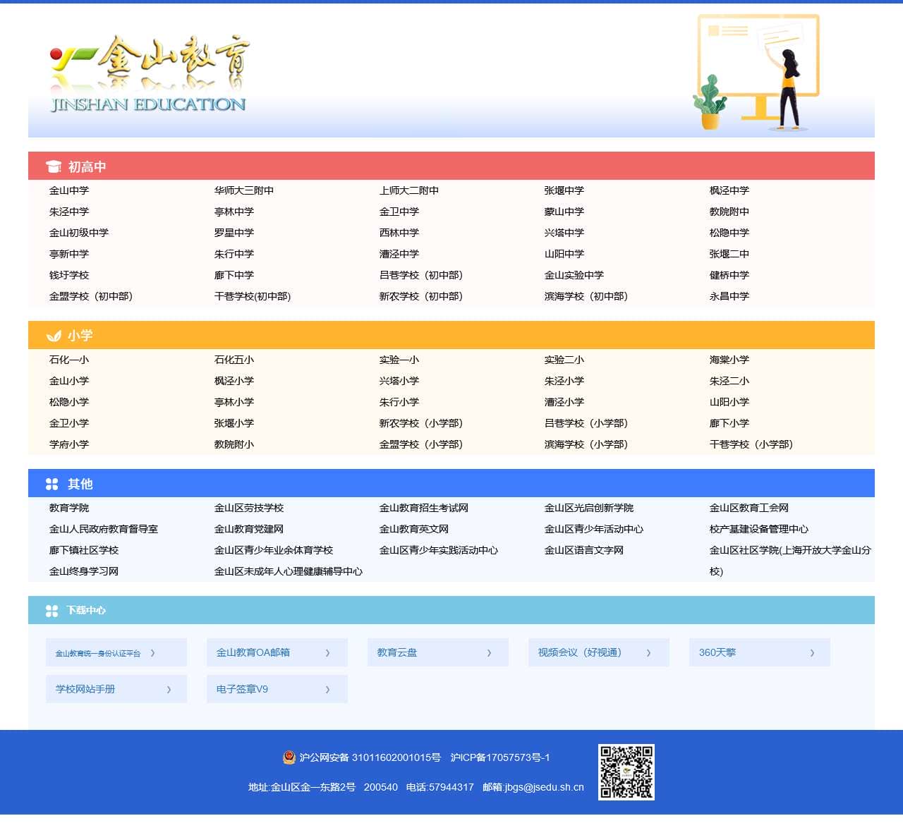This screenshot has height=823, width=903.
Task: Download the 学校网站手册
Action: (85, 689)
